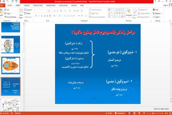Select the last thumbnail with life cycle diagram

pyautogui.click(x=11, y=105)
